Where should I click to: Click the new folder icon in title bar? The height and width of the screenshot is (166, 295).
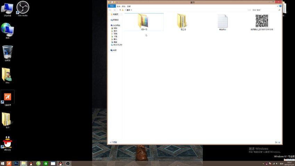click(x=115, y=2)
